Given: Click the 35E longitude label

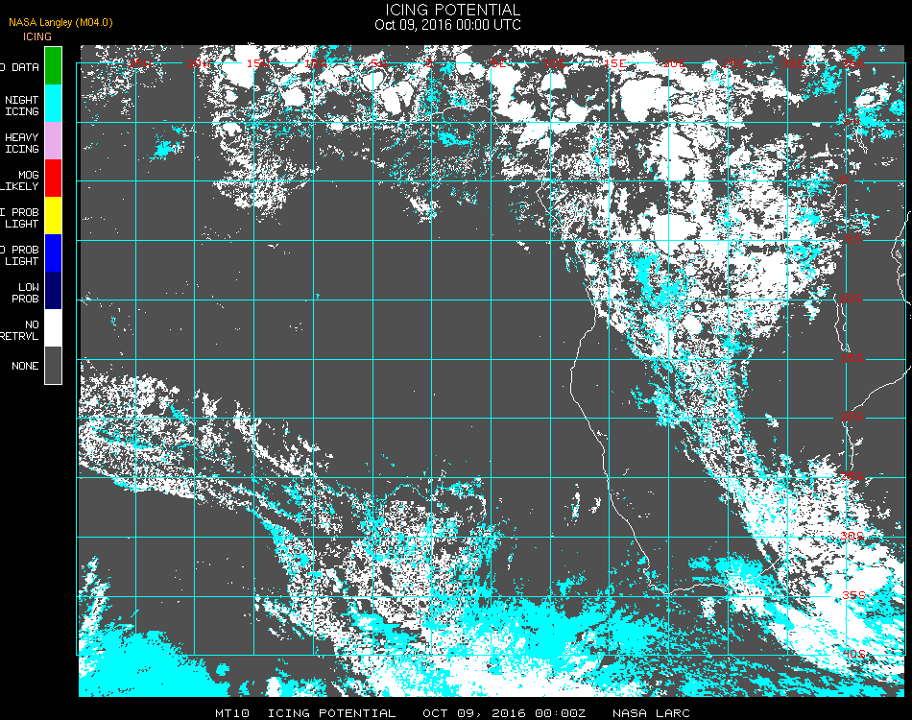Looking at the screenshot, I should coord(853,62).
